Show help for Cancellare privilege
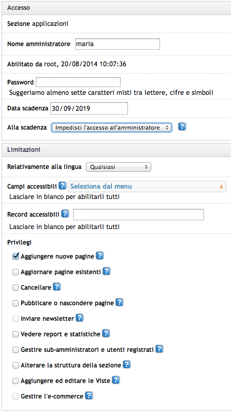The image size is (231, 412). (56, 287)
